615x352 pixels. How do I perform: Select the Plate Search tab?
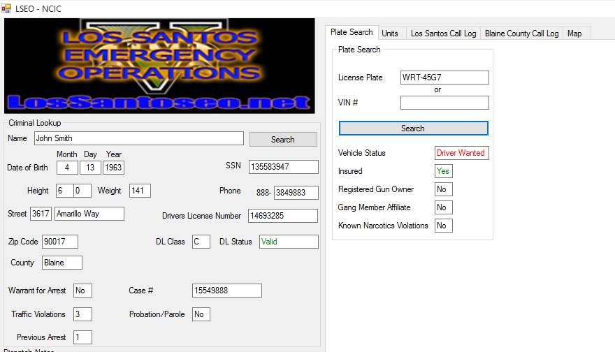352,33
